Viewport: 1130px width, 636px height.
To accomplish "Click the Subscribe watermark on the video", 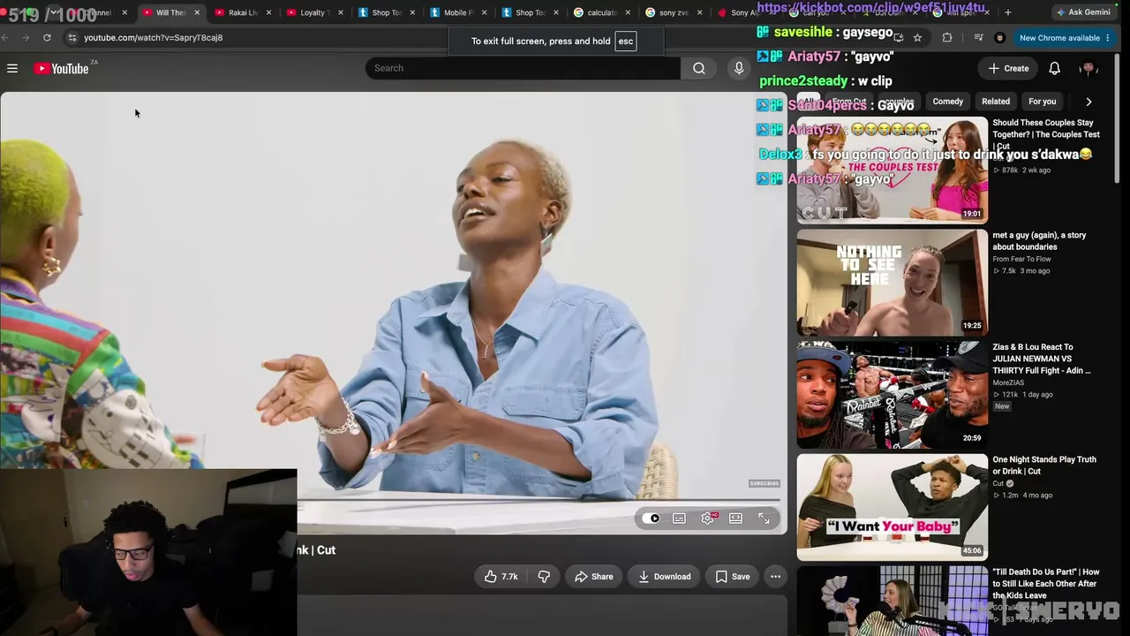I will coord(765,483).
